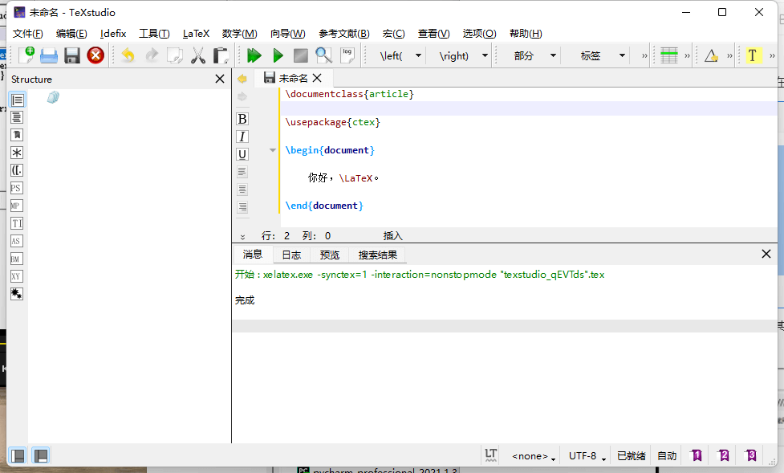Show the bookmarks side panel icon
The width and height of the screenshot is (784, 473).
pyautogui.click(x=17, y=135)
